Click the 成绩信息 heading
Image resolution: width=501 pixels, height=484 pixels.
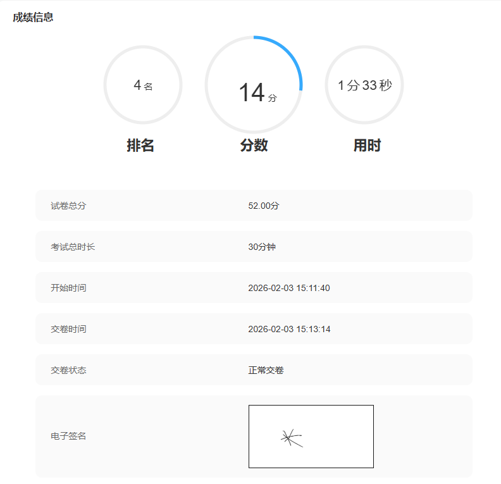click(x=33, y=17)
